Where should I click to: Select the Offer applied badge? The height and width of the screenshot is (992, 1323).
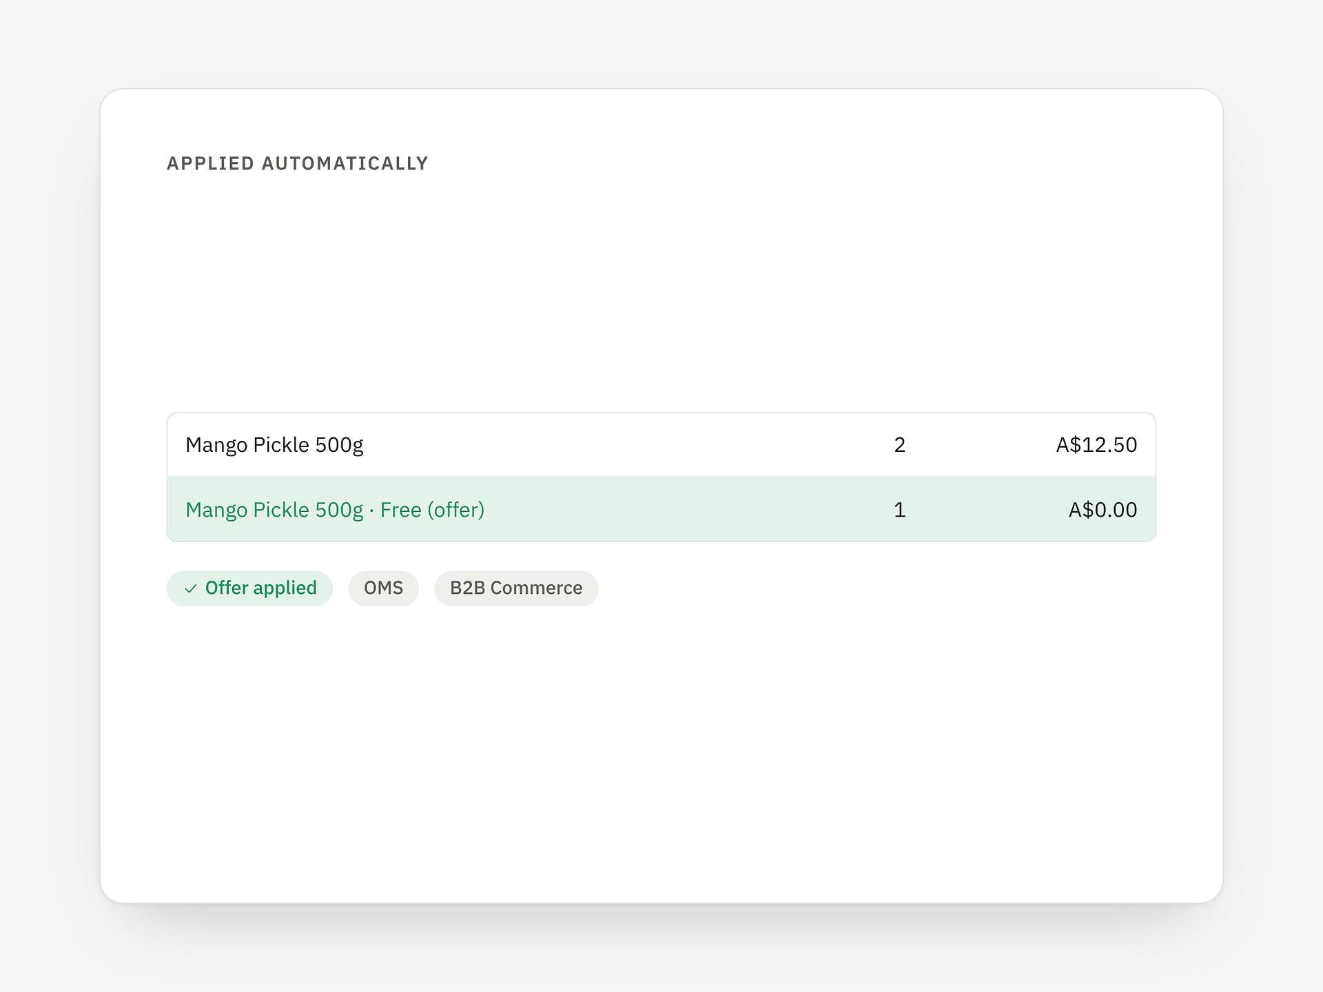click(x=249, y=588)
